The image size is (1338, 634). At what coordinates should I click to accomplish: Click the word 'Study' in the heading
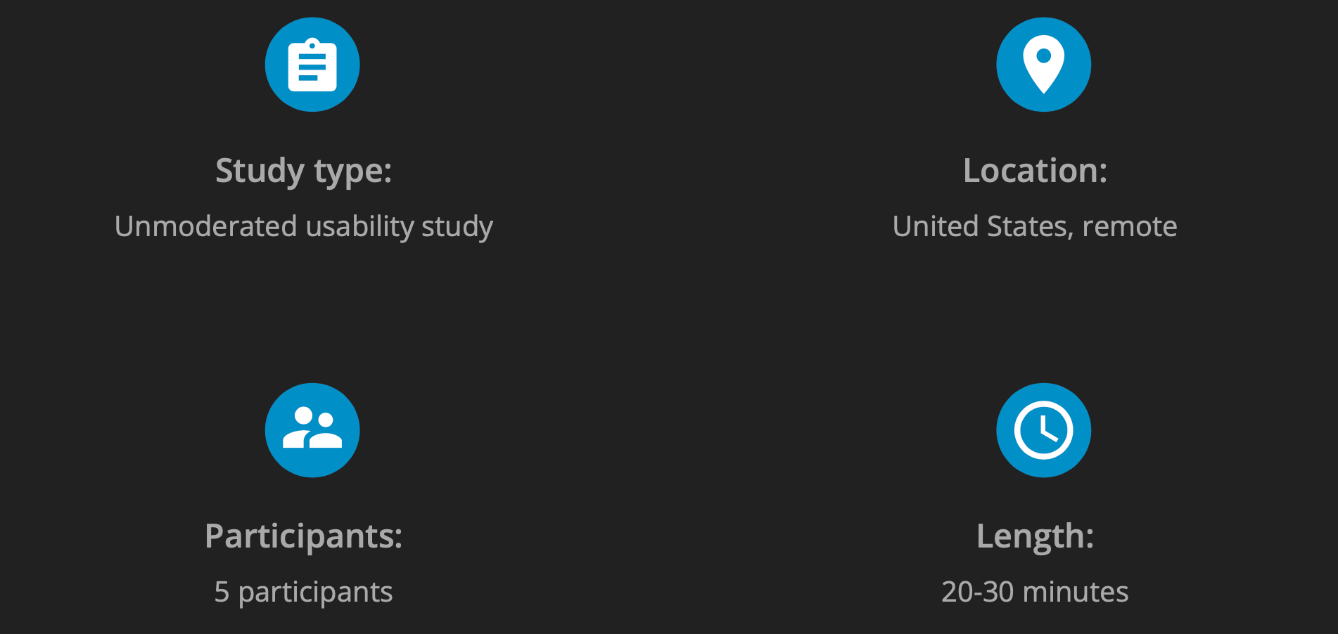(260, 171)
